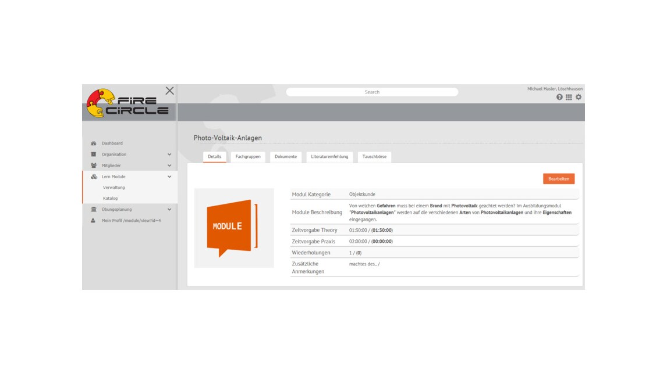
Task: Select the Tauschbörse tab
Action: pos(374,157)
